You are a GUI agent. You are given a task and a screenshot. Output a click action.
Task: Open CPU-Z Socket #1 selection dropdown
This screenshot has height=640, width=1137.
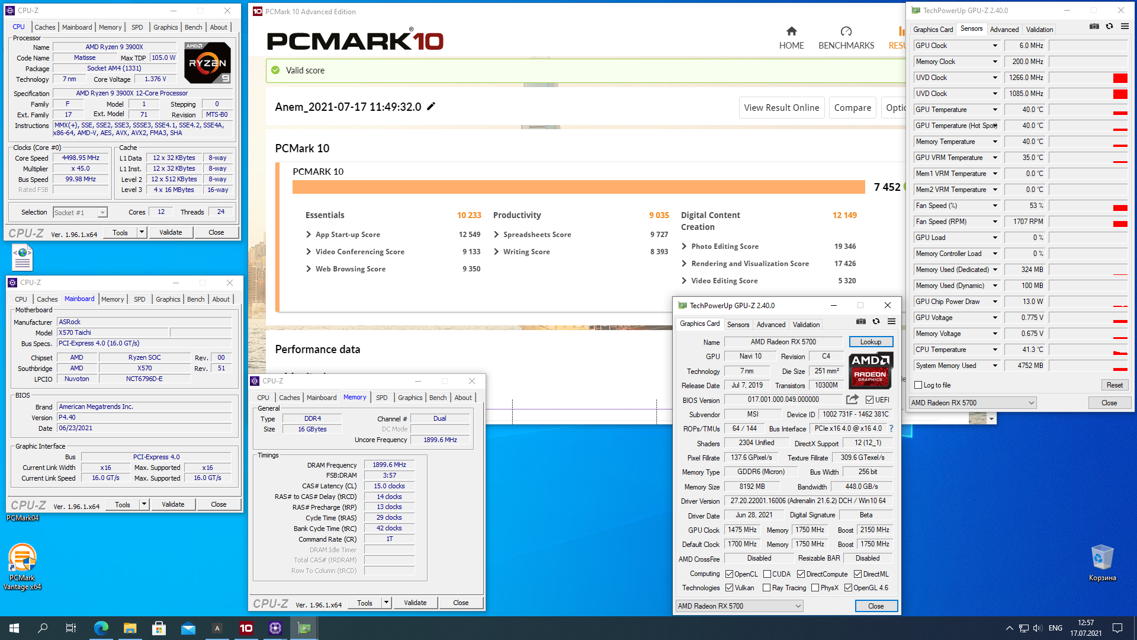click(x=80, y=213)
